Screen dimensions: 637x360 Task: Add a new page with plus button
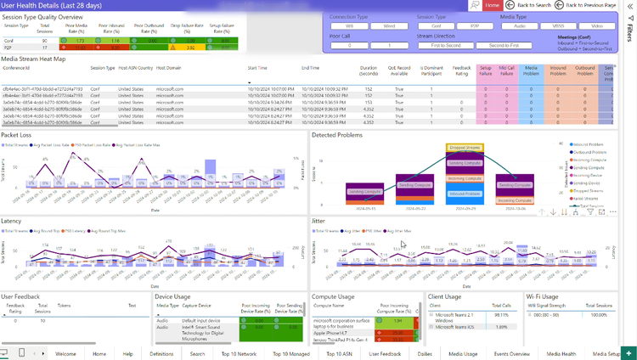coord(628,353)
